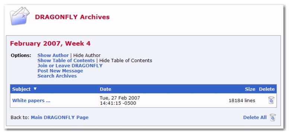The width and height of the screenshot is (289, 136).
Task: Click the Delete All link
Action: 255,117
